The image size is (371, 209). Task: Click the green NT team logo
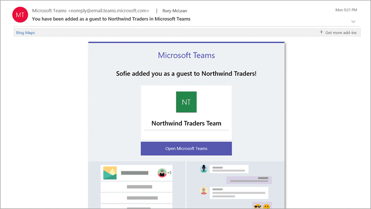pyautogui.click(x=186, y=102)
